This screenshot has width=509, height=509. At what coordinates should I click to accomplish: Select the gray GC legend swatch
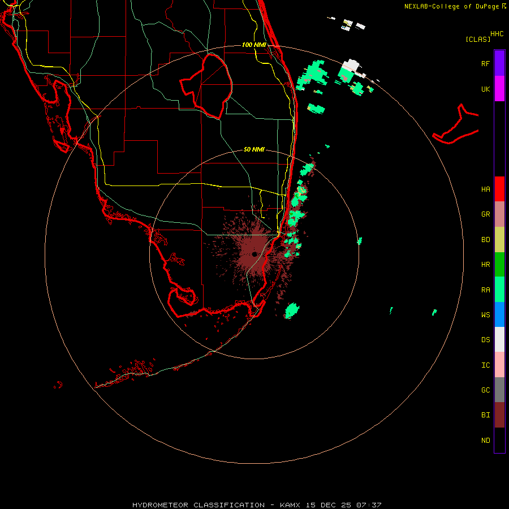click(x=499, y=390)
